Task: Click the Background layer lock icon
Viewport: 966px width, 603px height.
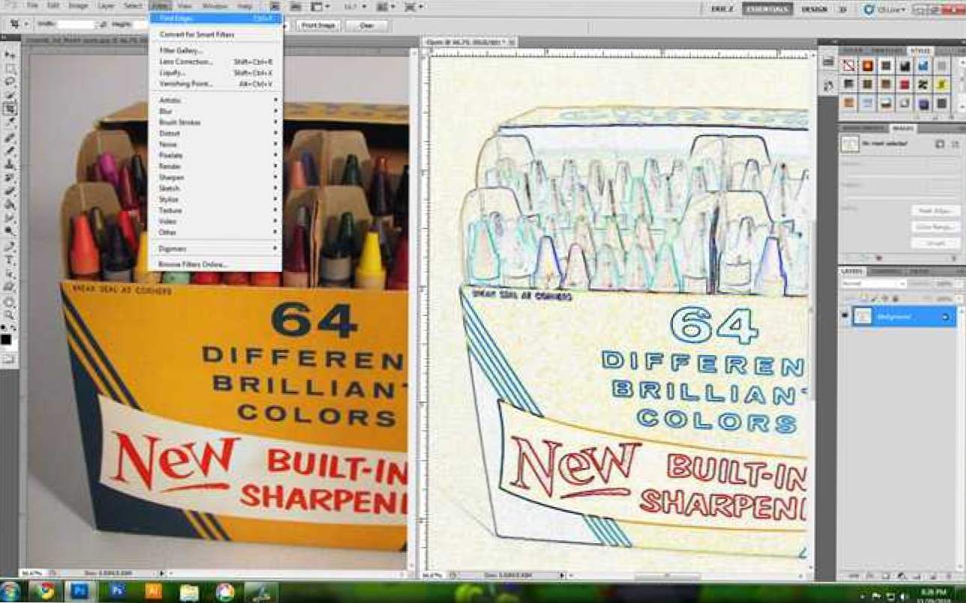Action: (x=945, y=317)
